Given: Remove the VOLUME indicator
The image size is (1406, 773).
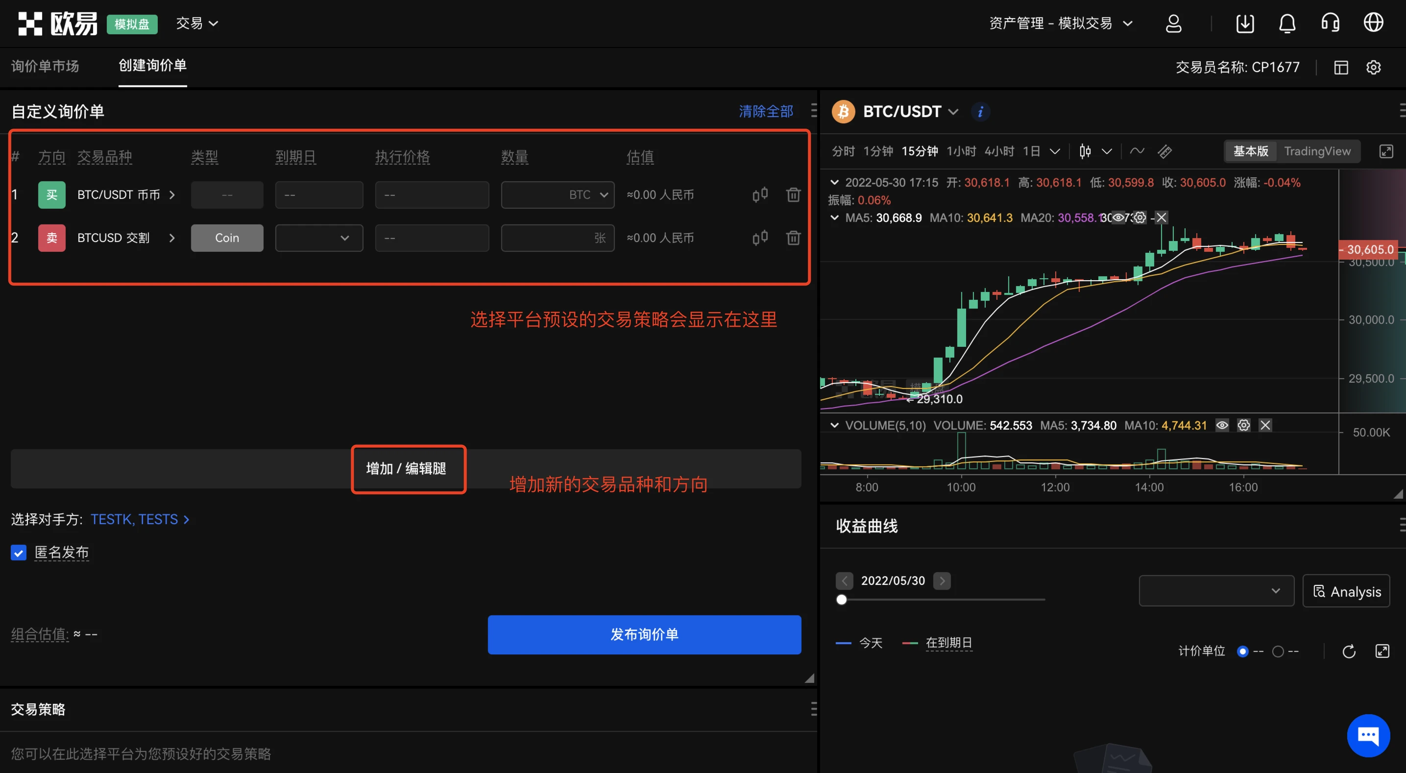Looking at the screenshot, I should point(1265,425).
